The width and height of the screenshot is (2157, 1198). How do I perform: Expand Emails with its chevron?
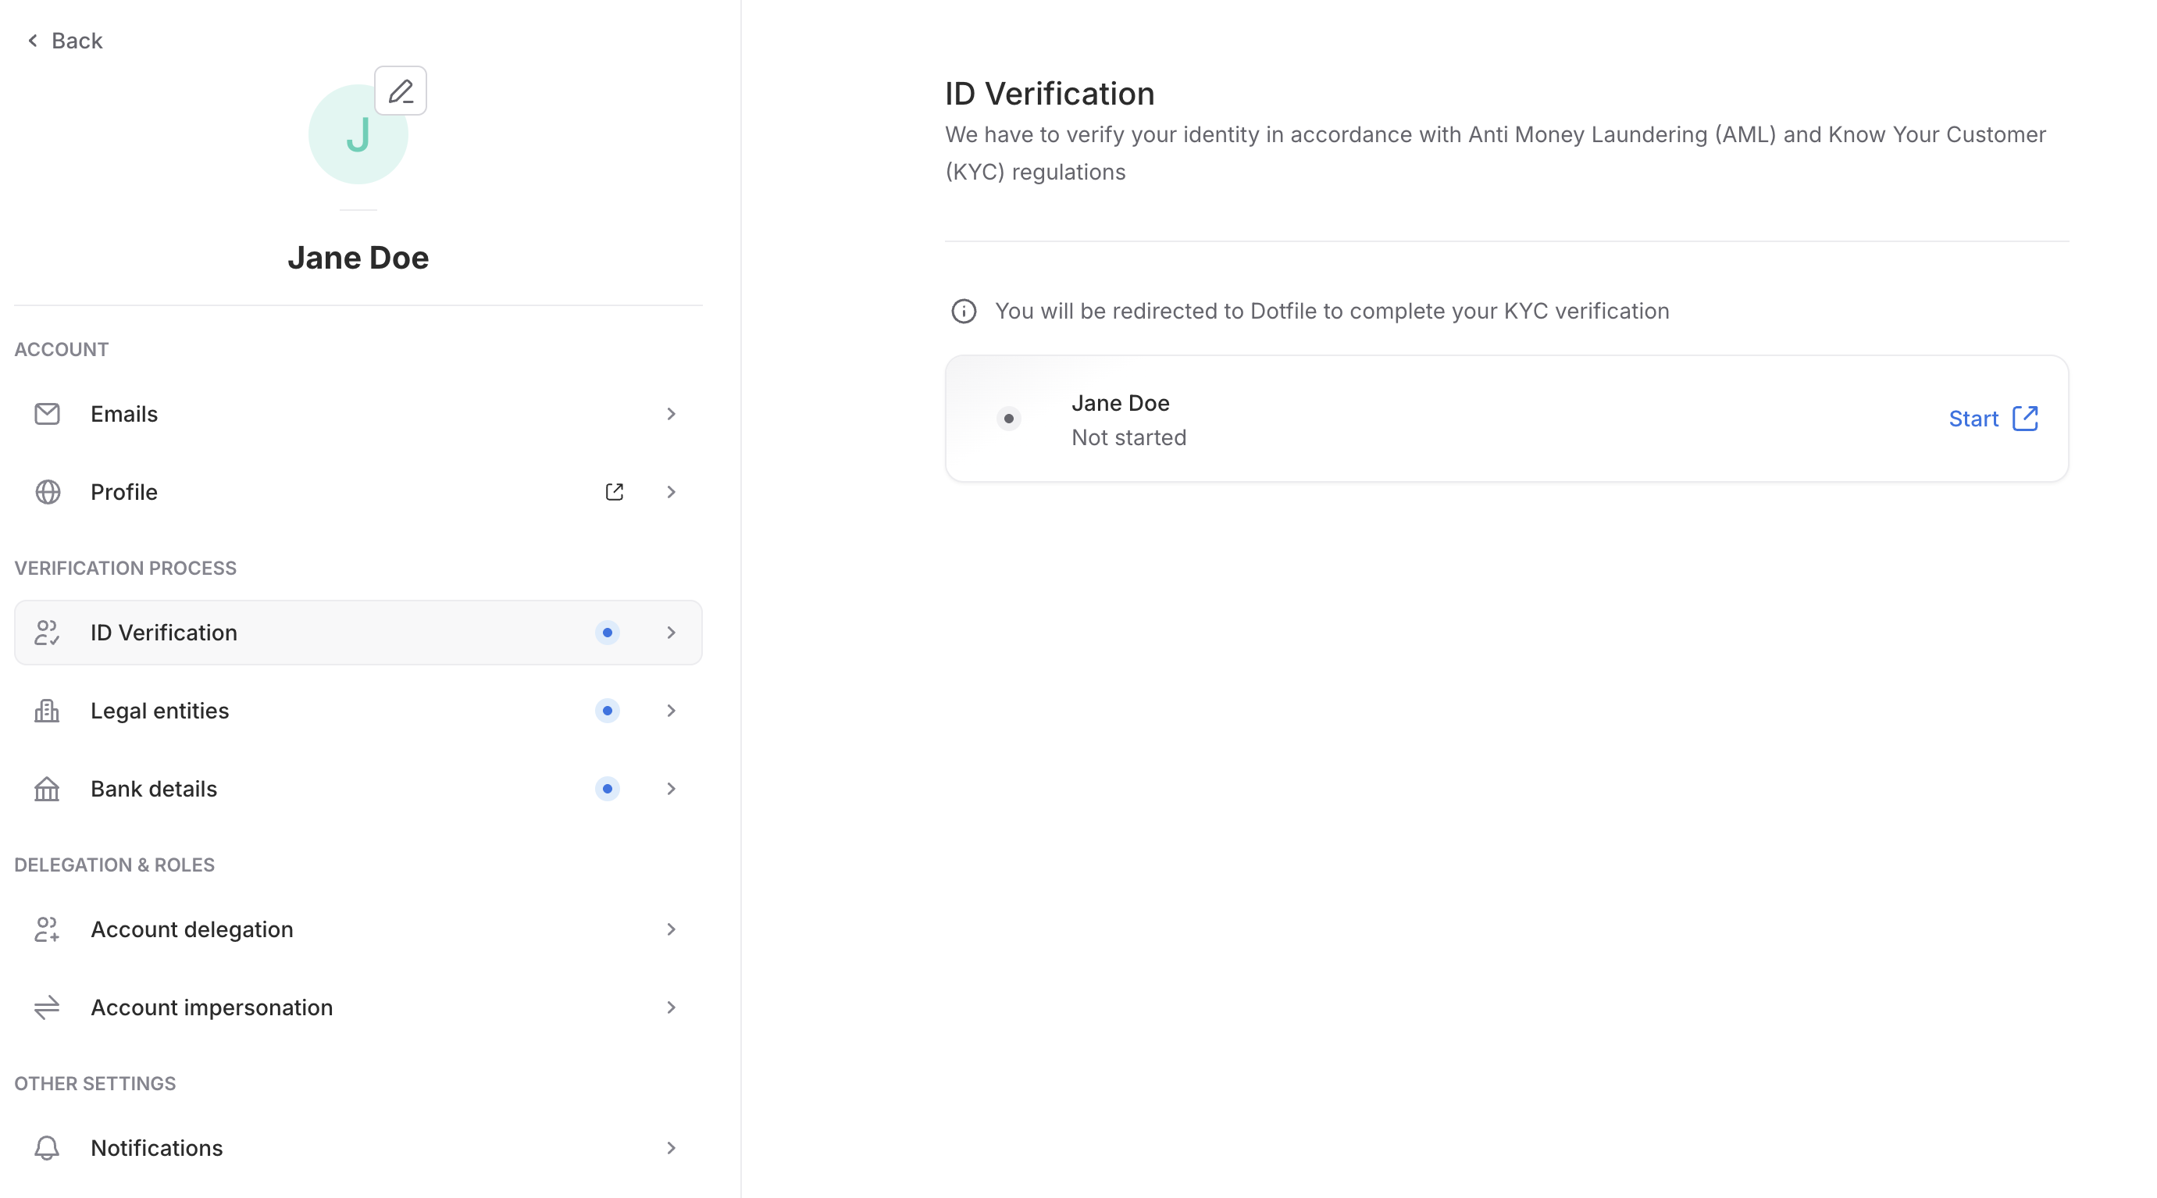(x=671, y=414)
